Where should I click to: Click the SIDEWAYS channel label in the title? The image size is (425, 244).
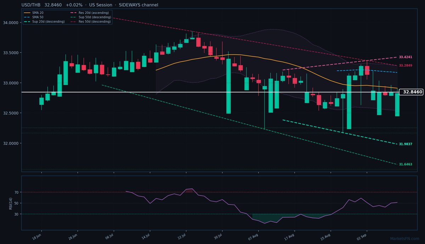(x=138, y=5)
